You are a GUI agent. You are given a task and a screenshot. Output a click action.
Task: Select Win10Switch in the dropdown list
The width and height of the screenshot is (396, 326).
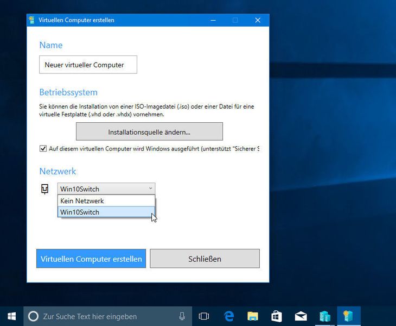(x=106, y=212)
